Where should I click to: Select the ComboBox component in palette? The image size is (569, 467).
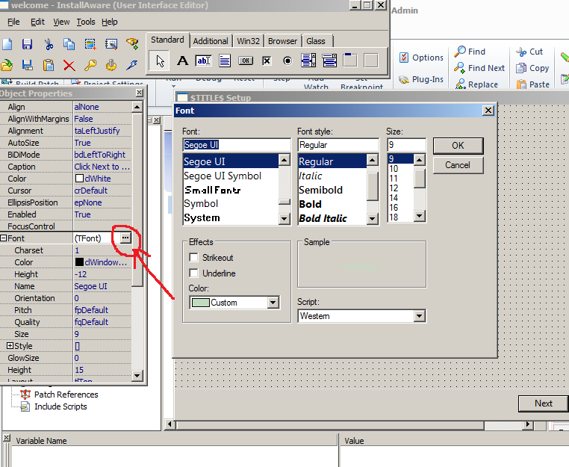pyautogui.click(x=329, y=61)
